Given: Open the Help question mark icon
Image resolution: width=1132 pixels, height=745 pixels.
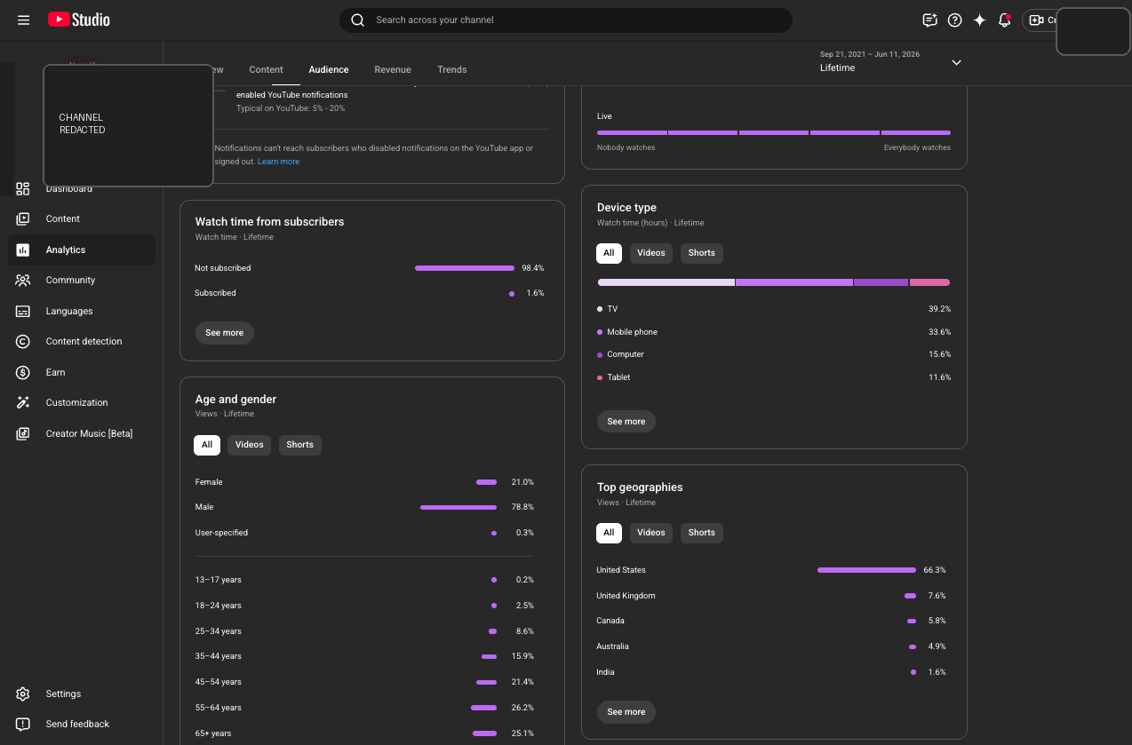Looking at the screenshot, I should (x=955, y=20).
